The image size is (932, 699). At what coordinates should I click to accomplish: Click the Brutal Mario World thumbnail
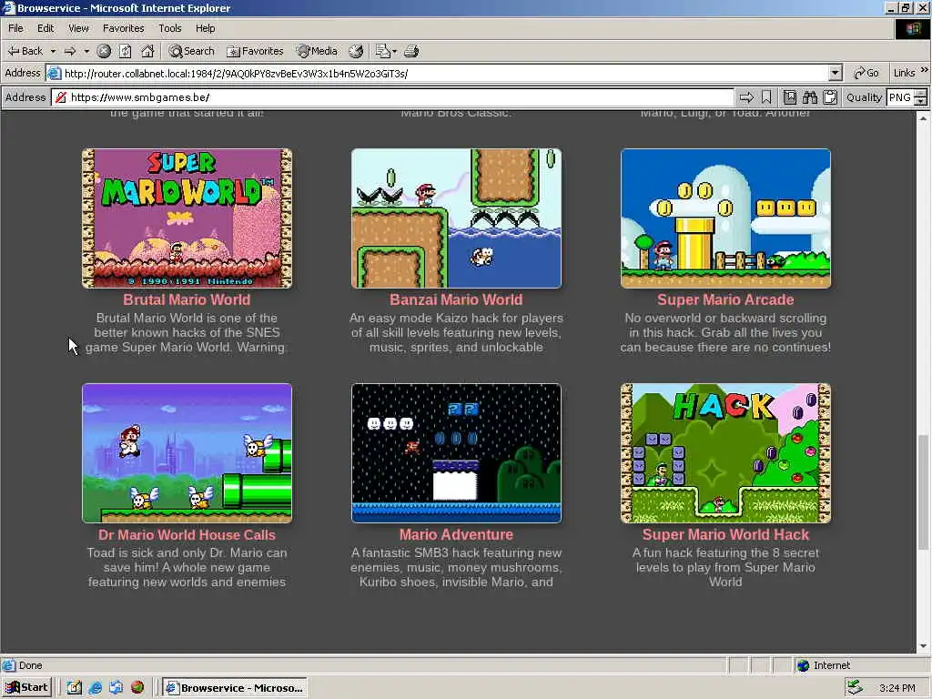(187, 218)
